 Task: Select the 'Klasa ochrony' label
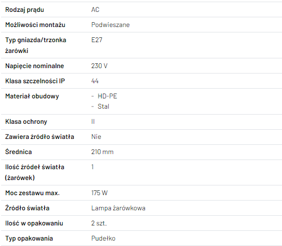26,122
